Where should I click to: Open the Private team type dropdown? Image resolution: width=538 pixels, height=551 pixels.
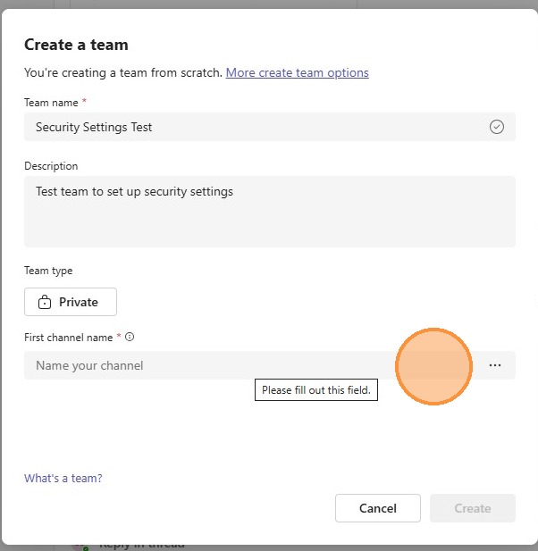(71, 302)
